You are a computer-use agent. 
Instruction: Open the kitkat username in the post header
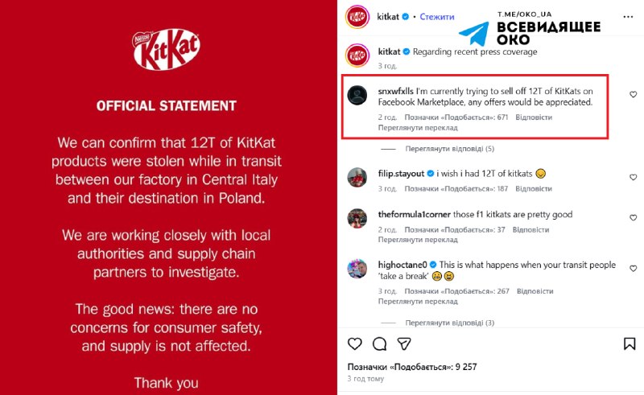point(389,16)
